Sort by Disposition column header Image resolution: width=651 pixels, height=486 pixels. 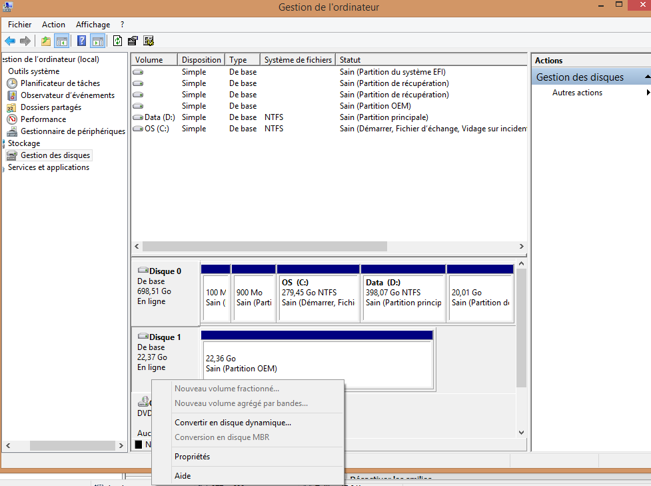coord(201,60)
